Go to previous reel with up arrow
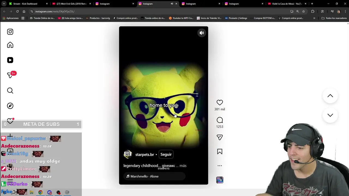 click(330, 96)
